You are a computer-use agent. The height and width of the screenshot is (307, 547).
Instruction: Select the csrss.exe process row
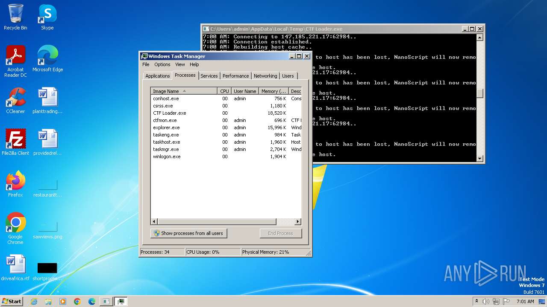tap(226, 106)
